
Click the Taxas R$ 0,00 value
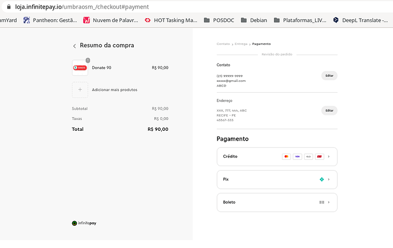point(161,119)
